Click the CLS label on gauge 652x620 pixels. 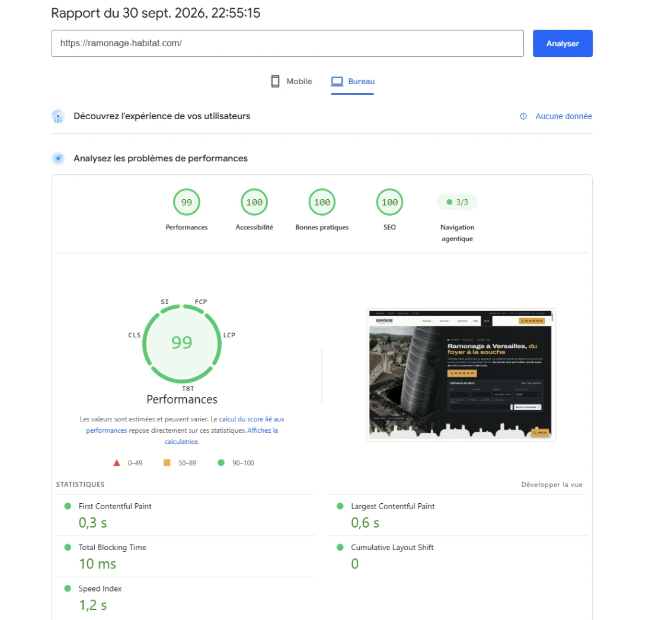coord(135,335)
